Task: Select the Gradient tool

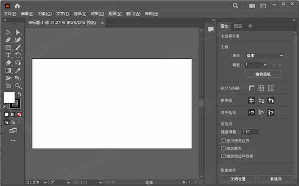Action: [8, 70]
